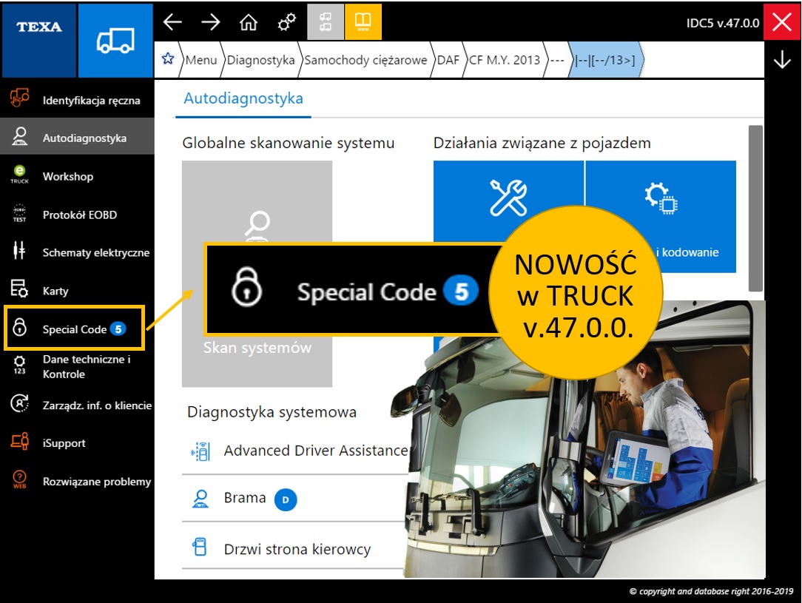Click the customer management icon

[19, 403]
